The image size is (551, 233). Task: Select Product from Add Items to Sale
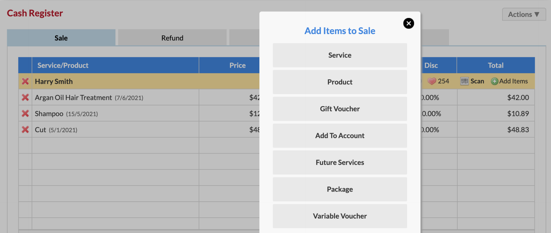pos(340,82)
